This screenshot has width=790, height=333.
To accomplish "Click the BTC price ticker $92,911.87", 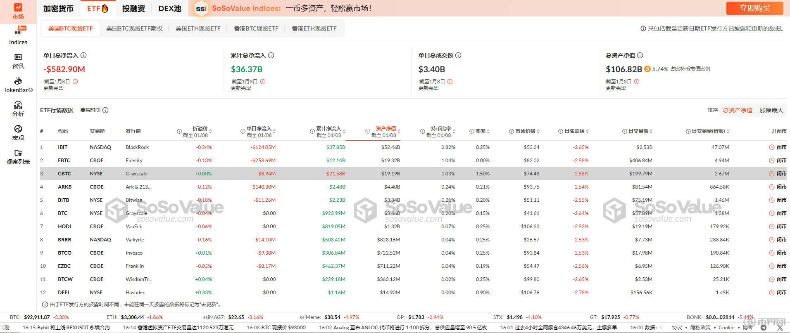I will tap(38, 317).
